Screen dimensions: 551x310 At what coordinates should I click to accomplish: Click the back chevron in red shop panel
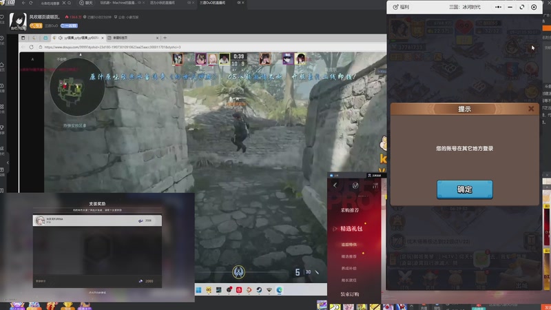click(x=335, y=185)
